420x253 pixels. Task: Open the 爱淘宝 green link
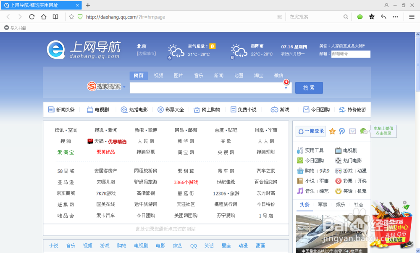pos(66,152)
